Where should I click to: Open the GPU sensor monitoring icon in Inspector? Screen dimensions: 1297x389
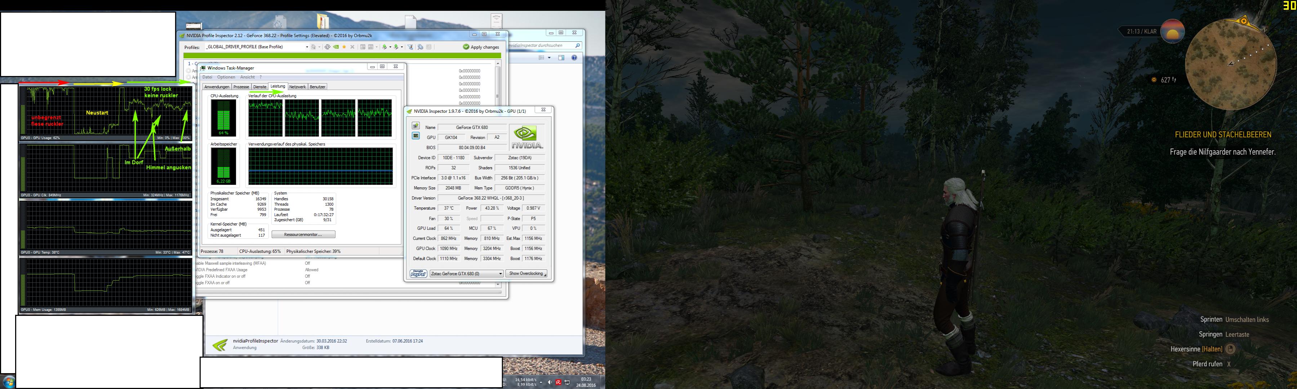point(416,136)
